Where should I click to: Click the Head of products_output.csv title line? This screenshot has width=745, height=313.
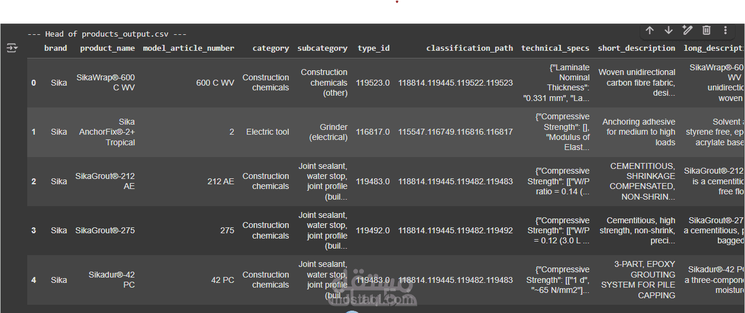pyautogui.click(x=107, y=34)
